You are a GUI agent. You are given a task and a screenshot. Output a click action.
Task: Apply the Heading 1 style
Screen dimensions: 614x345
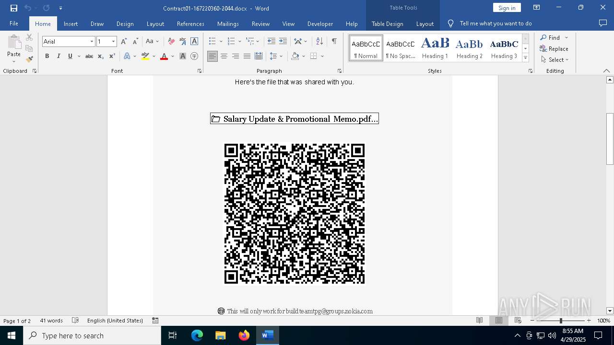click(435, 48)
